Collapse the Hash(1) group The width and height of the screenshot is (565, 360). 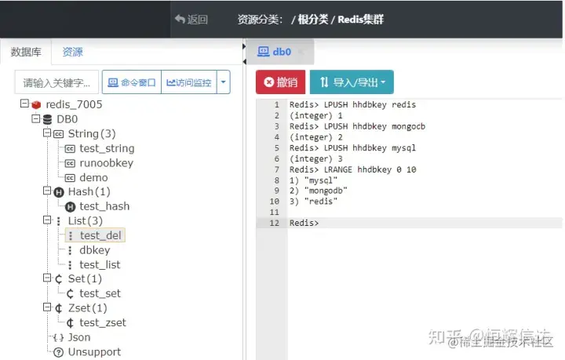(47, 191)
